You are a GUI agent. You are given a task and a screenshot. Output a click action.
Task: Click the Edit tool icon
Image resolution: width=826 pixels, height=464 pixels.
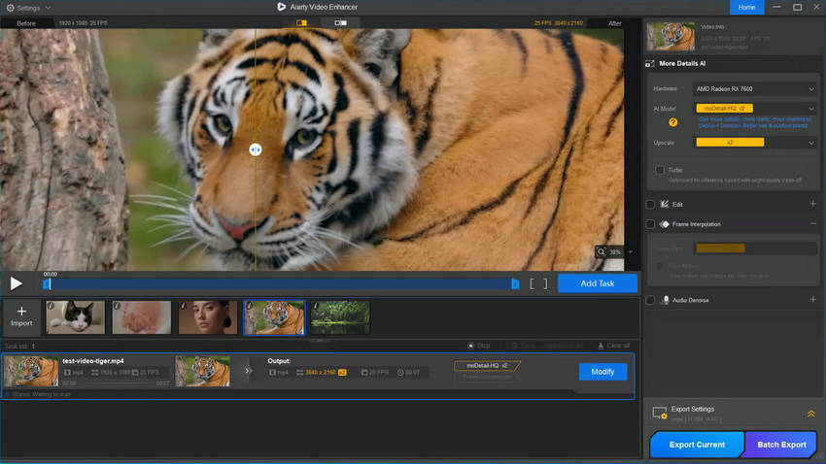click(x=665, y=204)
